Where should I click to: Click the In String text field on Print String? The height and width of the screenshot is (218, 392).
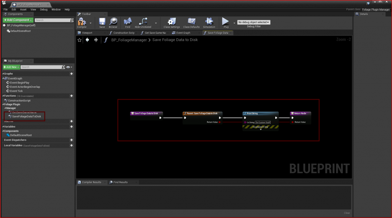pyautogui.click(x=263, y=122)
